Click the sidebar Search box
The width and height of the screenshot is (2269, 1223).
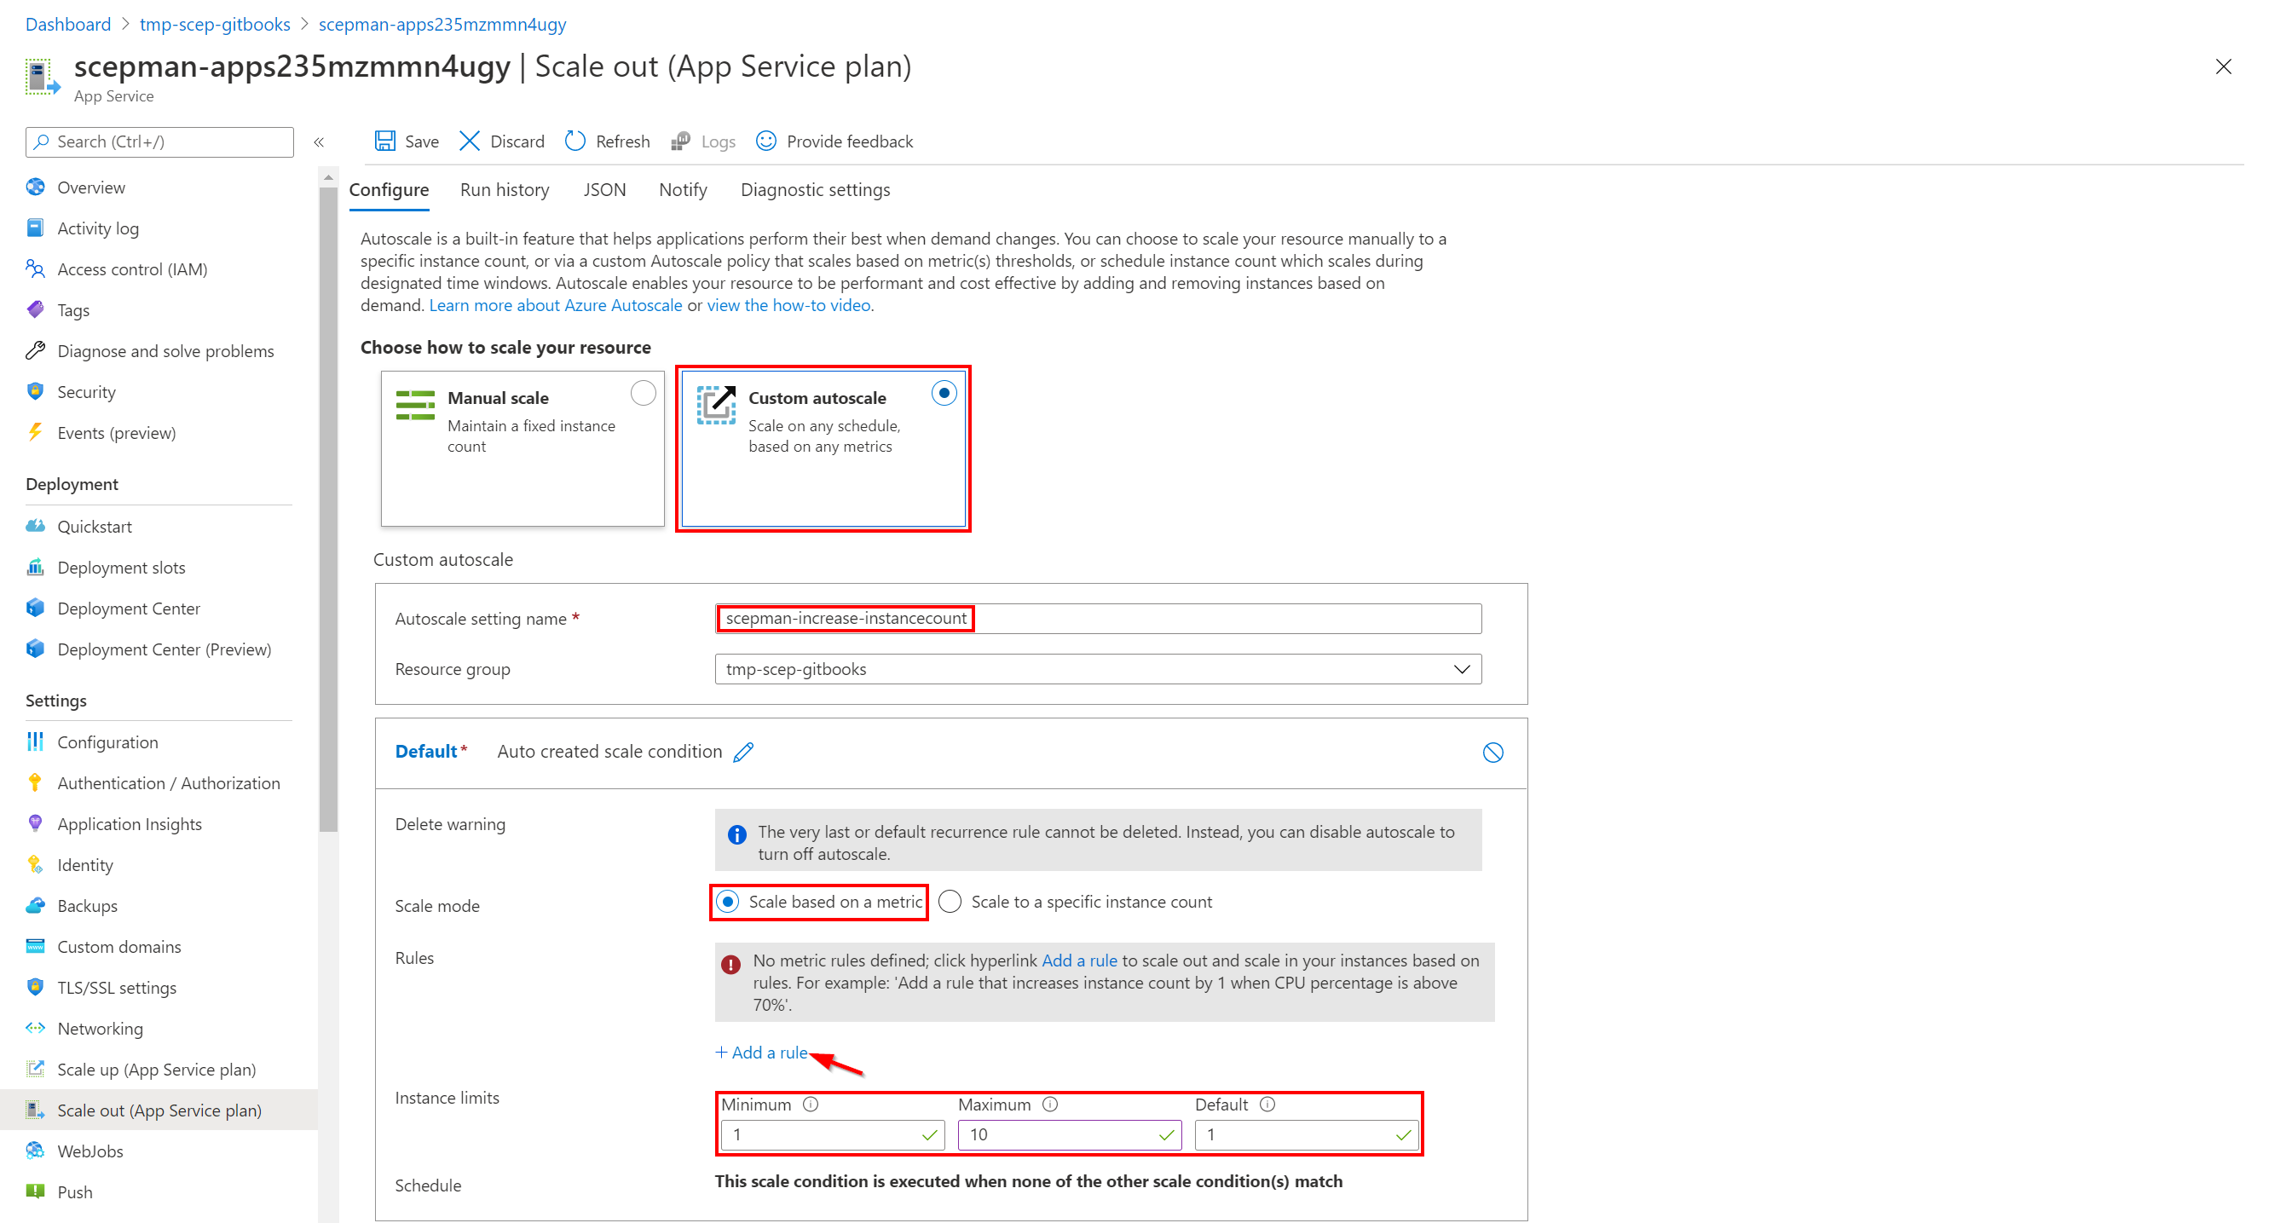click(x=159, y=141)
